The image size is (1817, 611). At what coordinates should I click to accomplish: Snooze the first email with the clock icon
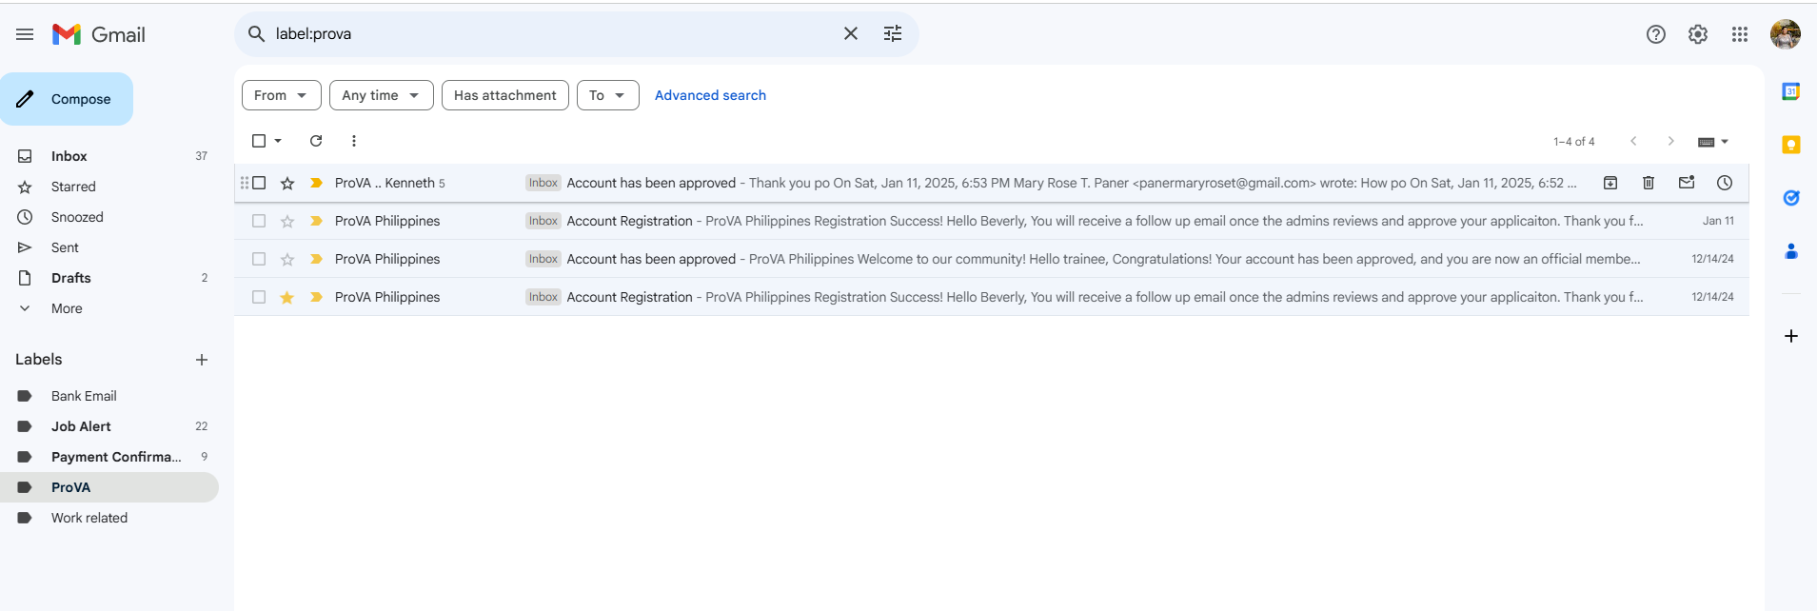point(1724,183)
